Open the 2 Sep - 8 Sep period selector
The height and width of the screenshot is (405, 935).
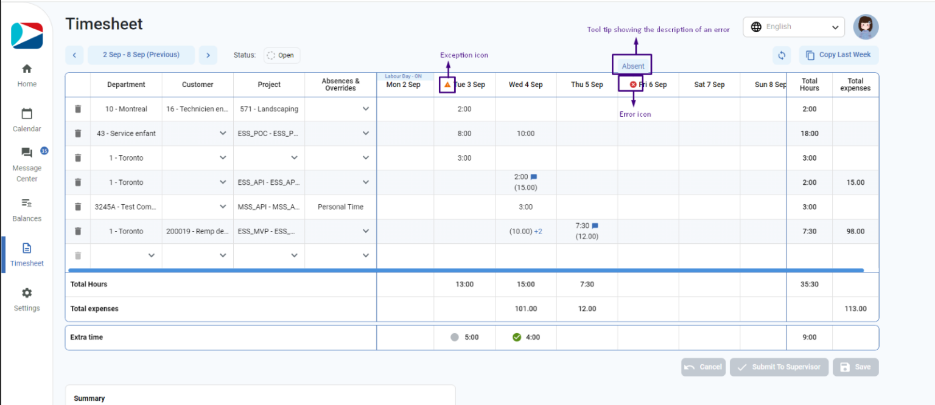click(x=141, y=55)
